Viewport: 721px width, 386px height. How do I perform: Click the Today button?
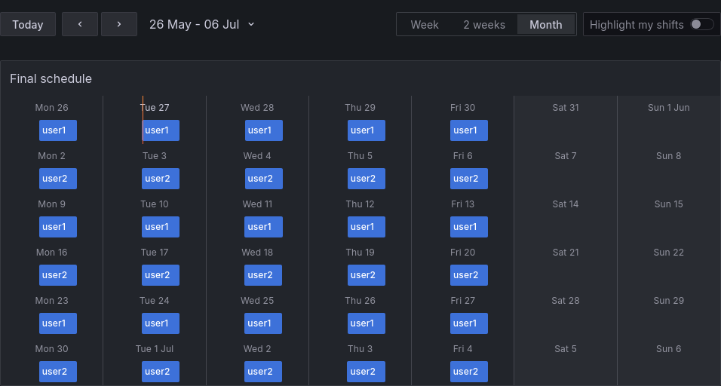coord(28,24)
